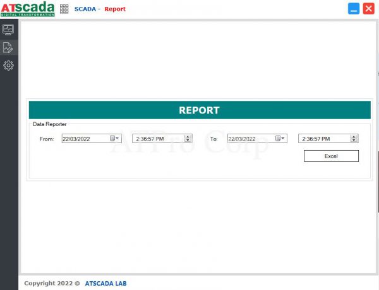The width and height of the screenshot is (379, 290).
Task: Decrease the To time with down arrow
Action: coord(354,141)
